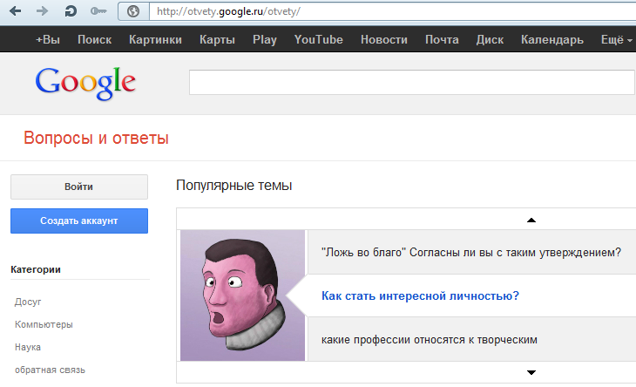Open +Вы in the Google bar

48,40
